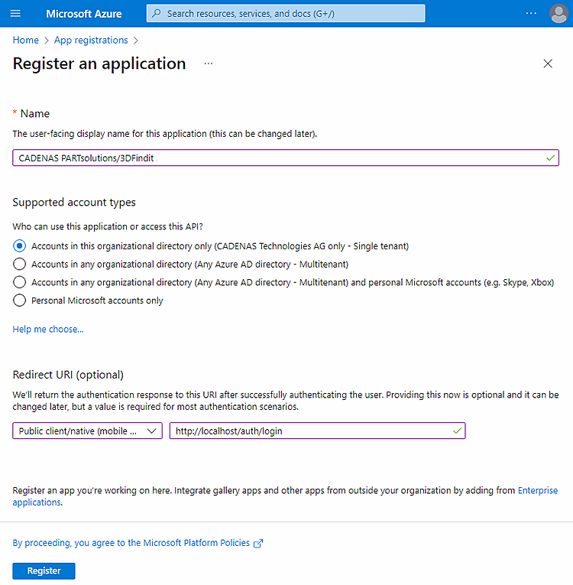Open Enterprise applications link
Screen dimensions: 573x585
(x=538, y=490)
